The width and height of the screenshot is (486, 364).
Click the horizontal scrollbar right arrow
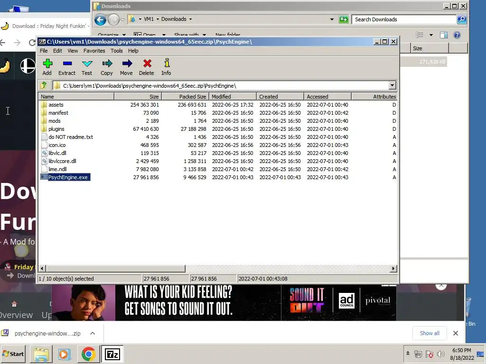(x=393, y=268)
